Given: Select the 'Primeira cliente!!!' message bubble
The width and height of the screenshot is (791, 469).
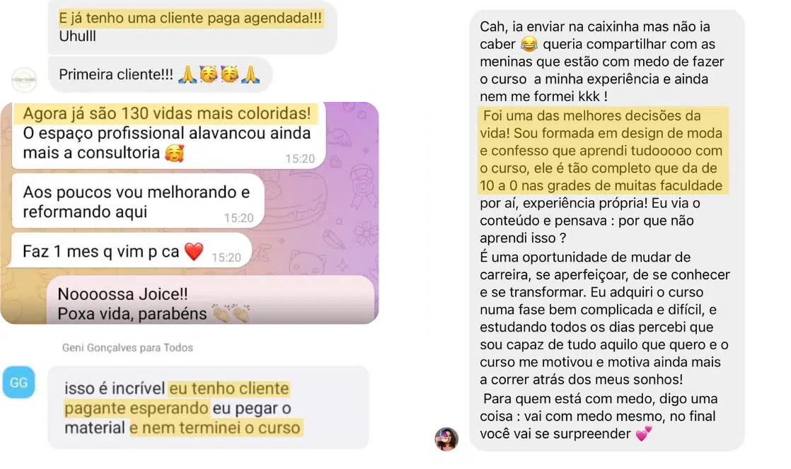Looking at the screenshot, I should click(x=160, y=75).
